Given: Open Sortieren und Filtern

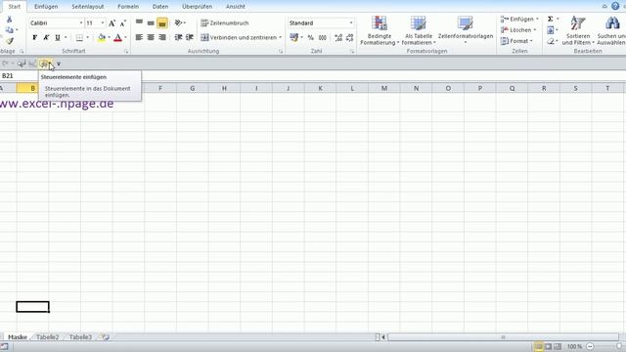Looking at the screenshot, I should pyautogui.click(x=578, y=30).
